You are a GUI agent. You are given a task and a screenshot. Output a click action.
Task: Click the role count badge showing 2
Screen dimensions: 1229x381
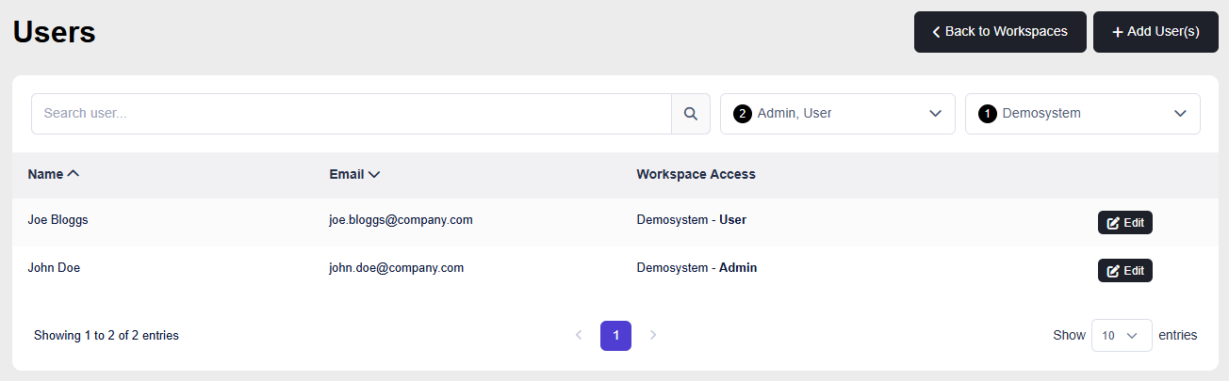point(742,114)
